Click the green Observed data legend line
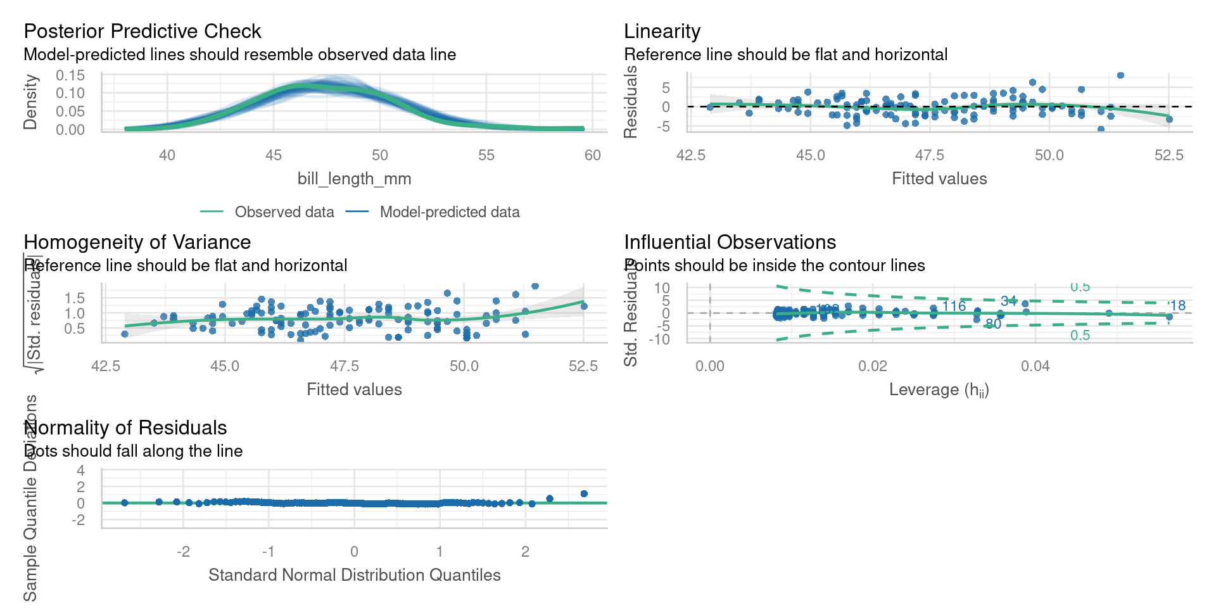Screen dimensions: 1216x608 tap(212, 212)
